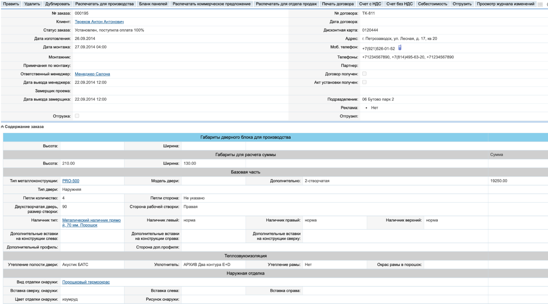
Task: Toggle the Акт установки получен checkbox
Action: click(364, 82)
